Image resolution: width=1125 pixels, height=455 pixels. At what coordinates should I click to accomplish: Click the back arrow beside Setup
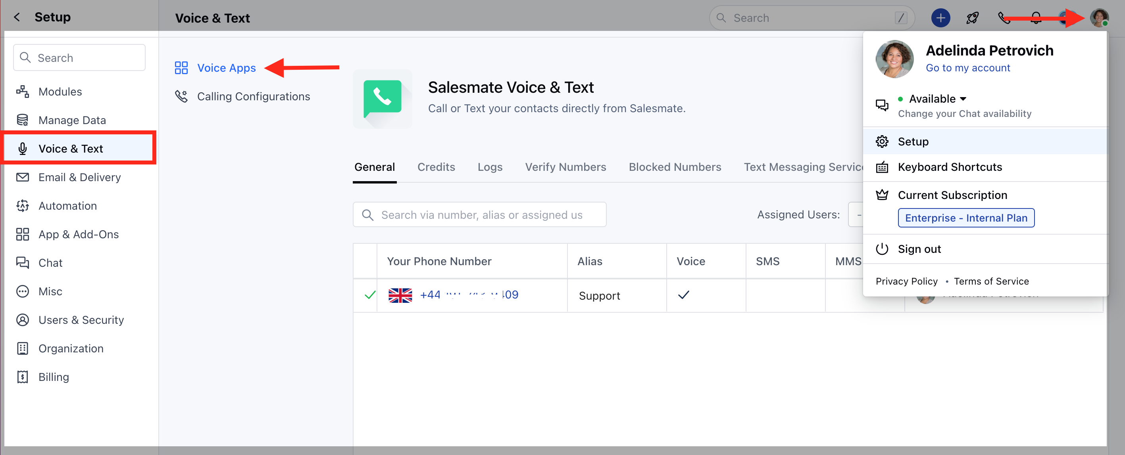point(17,17)
